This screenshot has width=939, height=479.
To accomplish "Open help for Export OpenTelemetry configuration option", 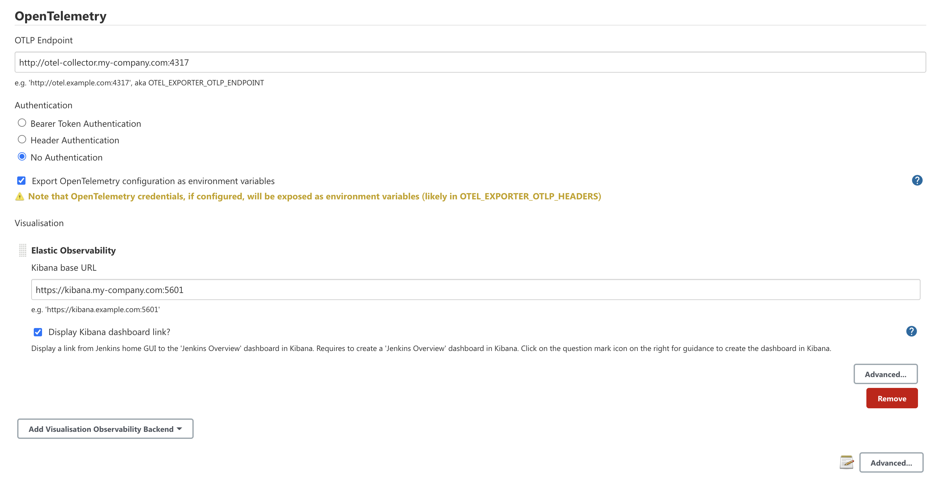I will coord(917,181).
